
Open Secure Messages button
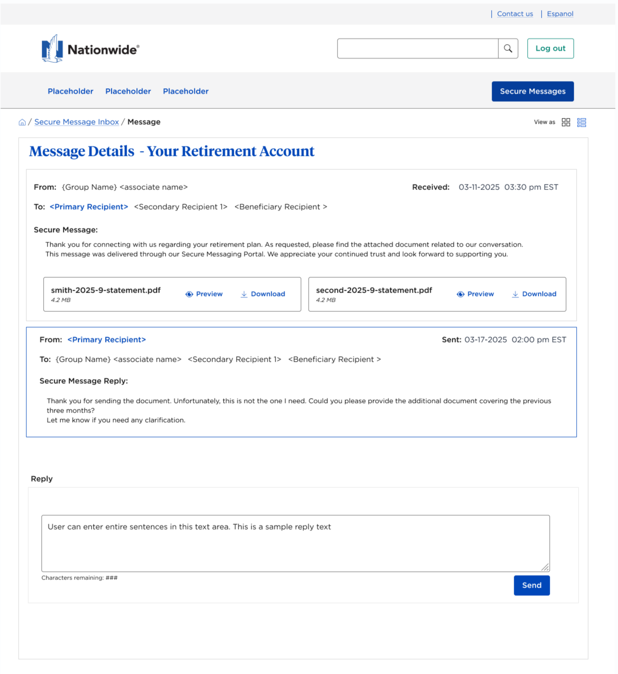[x=533, y=91]
